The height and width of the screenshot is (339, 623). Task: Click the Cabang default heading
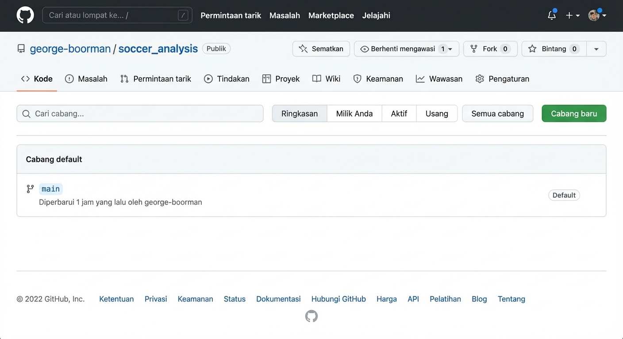[54, 159]
